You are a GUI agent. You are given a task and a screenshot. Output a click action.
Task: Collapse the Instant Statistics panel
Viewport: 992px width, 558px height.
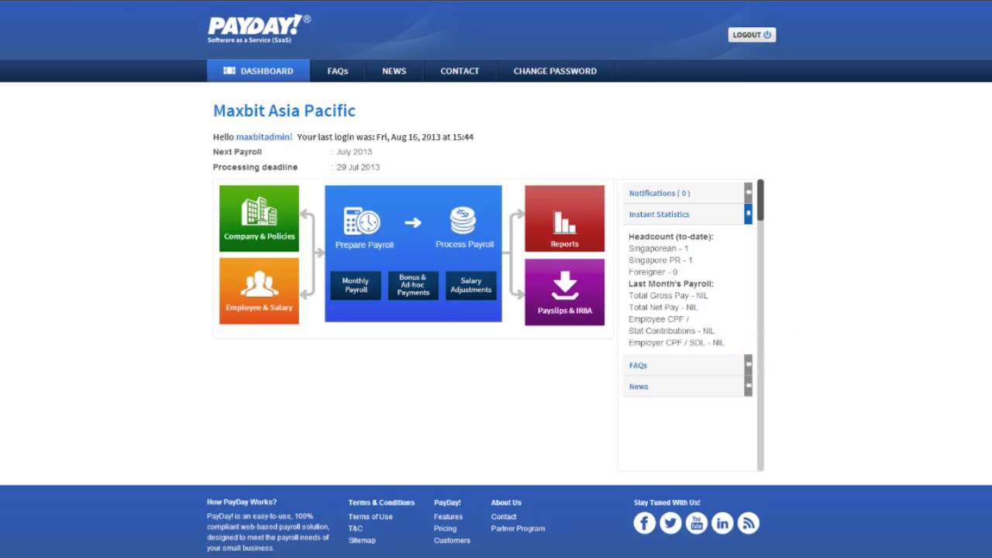click(x=687, y=214)
